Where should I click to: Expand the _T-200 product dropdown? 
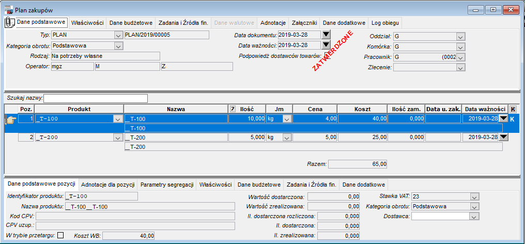[118, 137]
